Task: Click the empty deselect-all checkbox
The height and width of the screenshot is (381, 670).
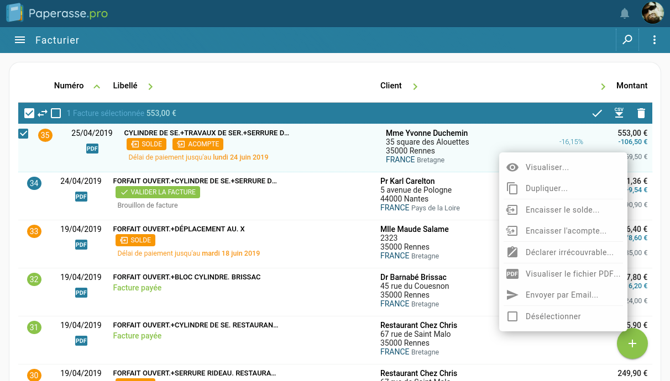Action: tap(56, 113)
